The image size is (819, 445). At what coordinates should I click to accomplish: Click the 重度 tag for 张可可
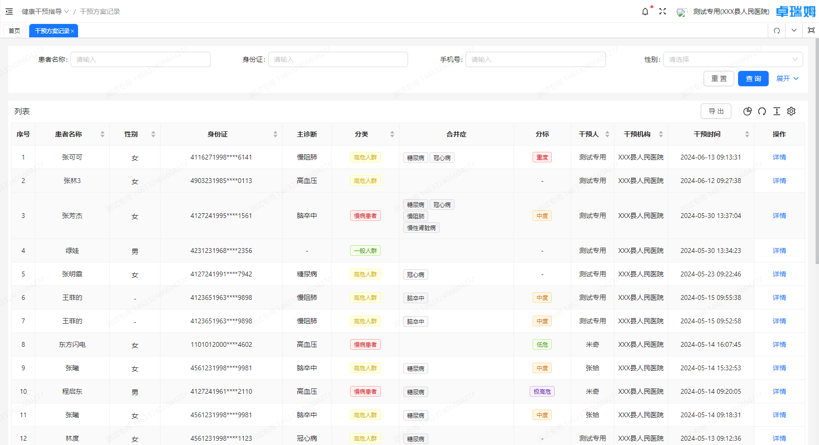point(542,157)
